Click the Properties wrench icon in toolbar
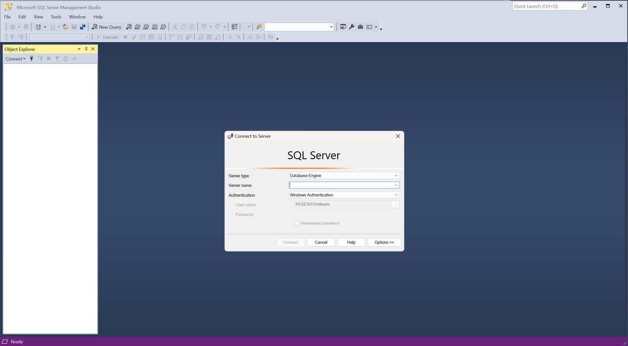This screenshot has width=628, height=346. 352,27
